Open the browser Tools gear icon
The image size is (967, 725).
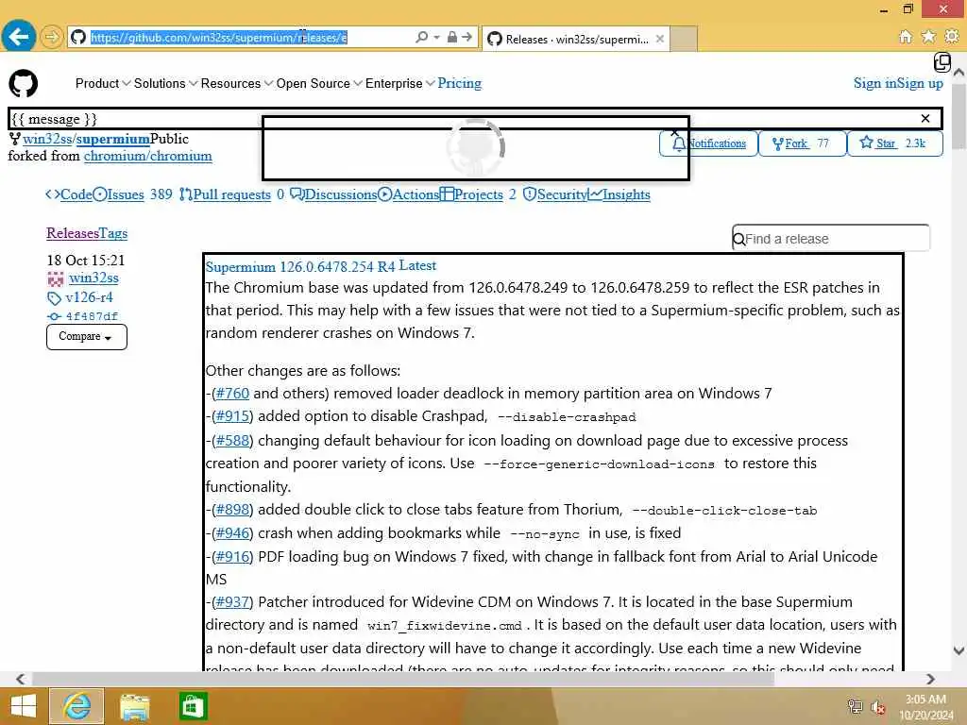(x=952, y=37)
